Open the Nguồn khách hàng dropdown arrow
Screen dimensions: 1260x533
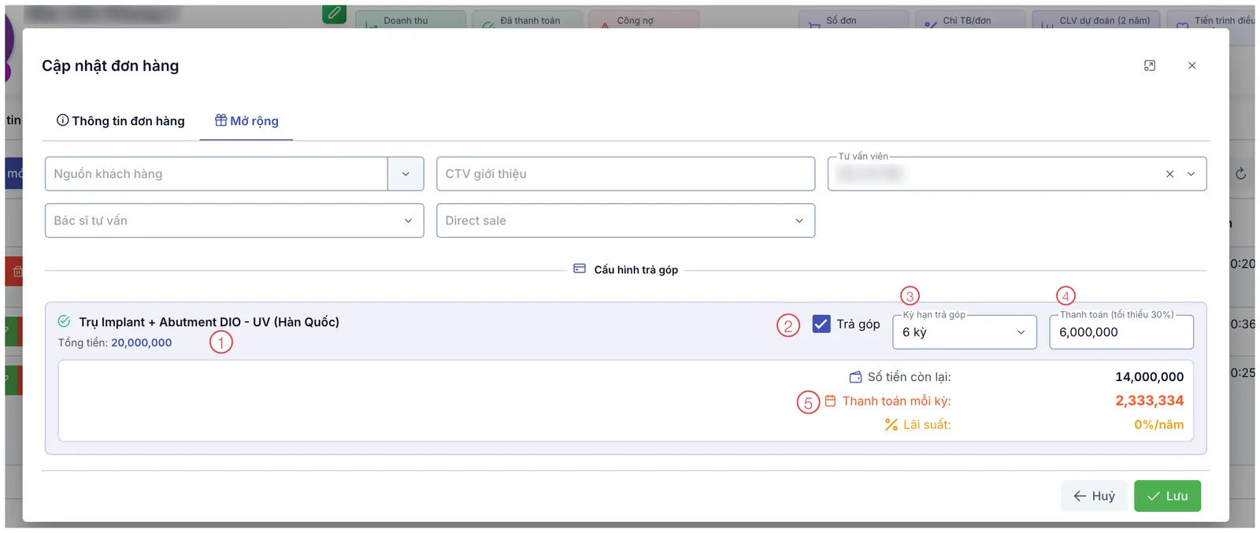click(x=406, y=174)
